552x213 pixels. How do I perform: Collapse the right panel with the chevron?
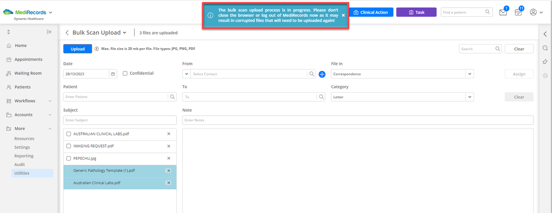545,34
